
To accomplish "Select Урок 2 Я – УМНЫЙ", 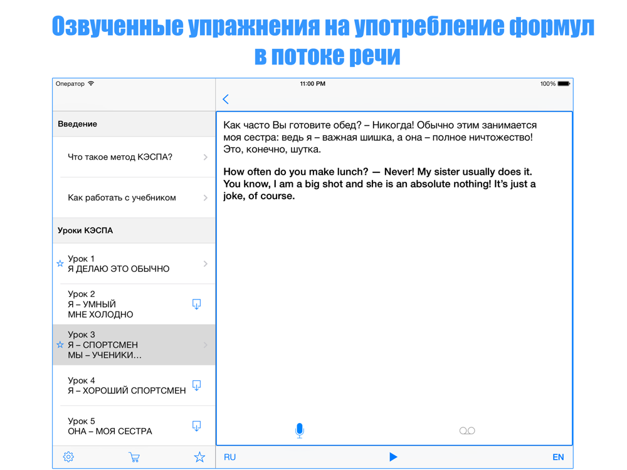I will point(134,304).
